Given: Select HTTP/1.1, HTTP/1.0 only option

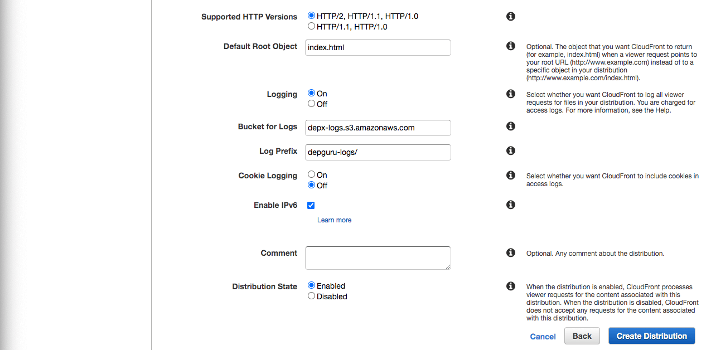Looking at the screenshot, I should click(x=312, y=26).
